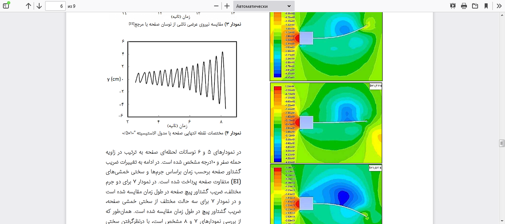Click the نمودار ۳ figure caption

coord(185,24)
